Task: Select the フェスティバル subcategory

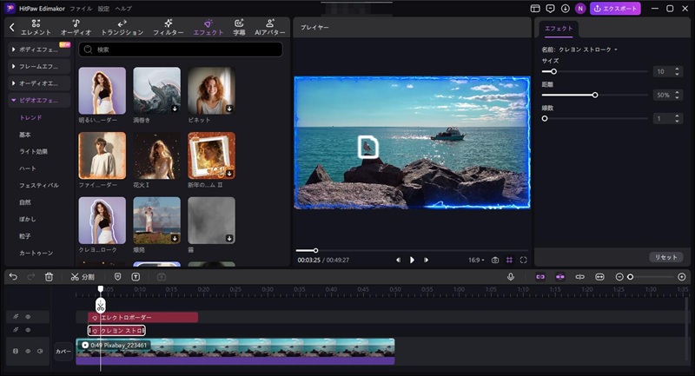Action: pos(39,185)
